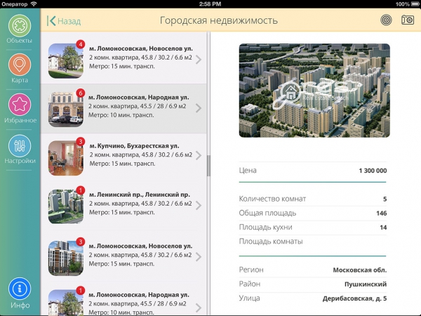
Task: Tap red badge 6 on Народная ул. listing
Action: coord(81,93)
